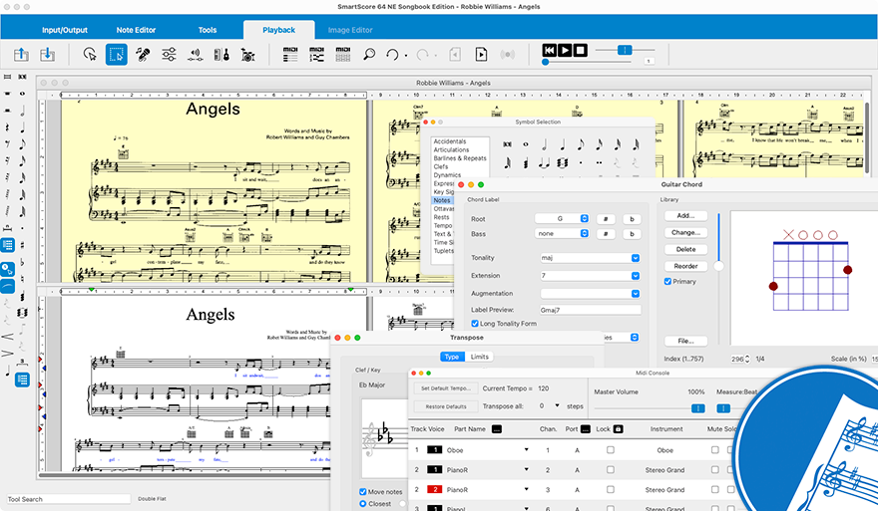Click the microphone recording toolbar icon
This screenshot has width=878, height=511.
pyautogui.click(x=143, y=54)
